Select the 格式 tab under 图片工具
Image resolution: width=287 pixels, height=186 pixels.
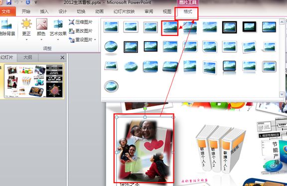(188, 12)
